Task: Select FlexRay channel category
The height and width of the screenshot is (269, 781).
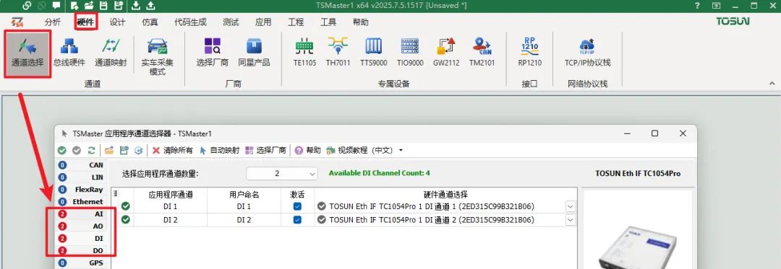Action: [x=81, y=190]
